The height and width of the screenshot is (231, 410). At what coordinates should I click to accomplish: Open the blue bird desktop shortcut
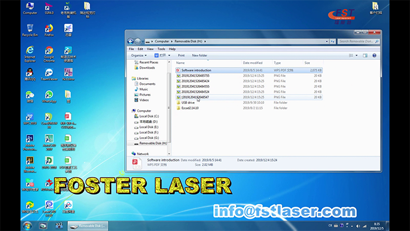tap(69, 30)
